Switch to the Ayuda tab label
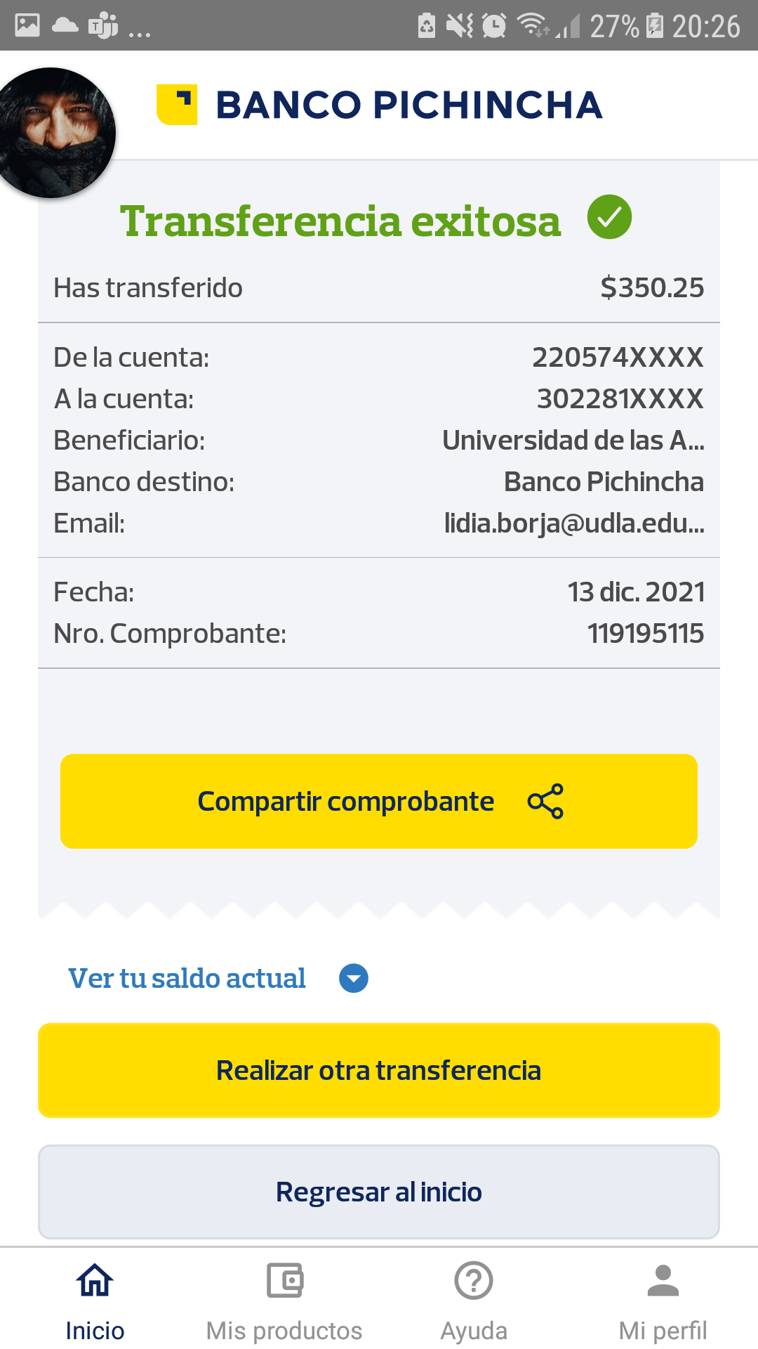Screen dimensions: 758x1349 pyautogui.click(x=474, y=1330)
